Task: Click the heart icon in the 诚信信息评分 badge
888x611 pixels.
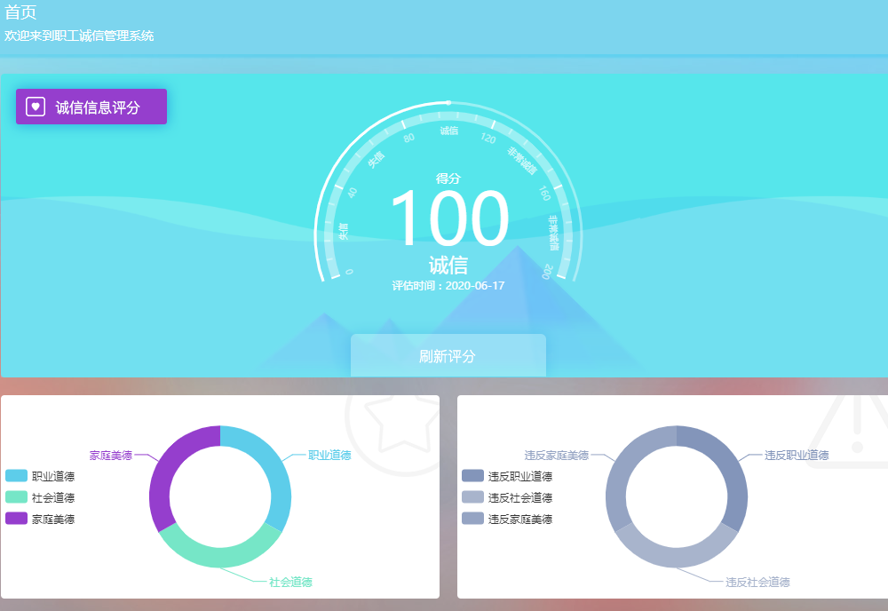Action: [x=36, y=107]
